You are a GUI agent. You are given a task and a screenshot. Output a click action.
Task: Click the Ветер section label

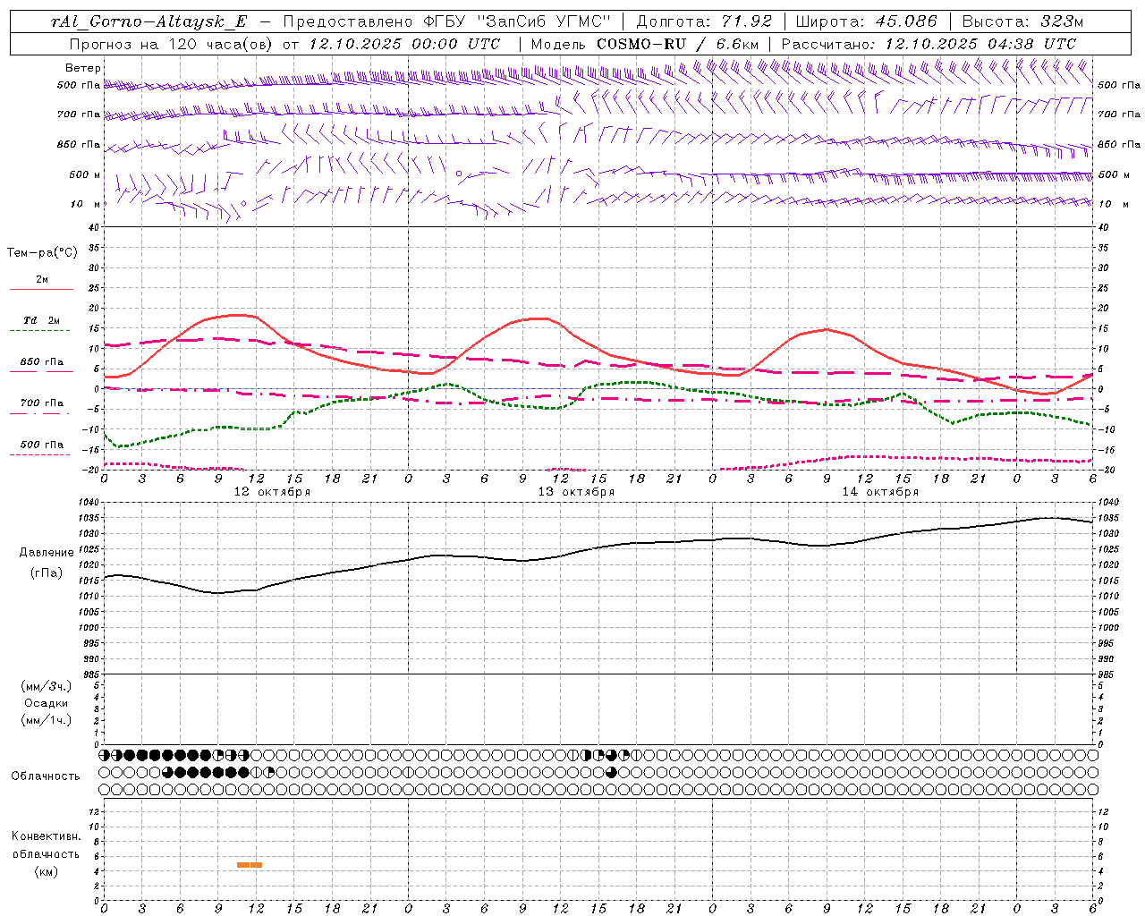point(83,68)
